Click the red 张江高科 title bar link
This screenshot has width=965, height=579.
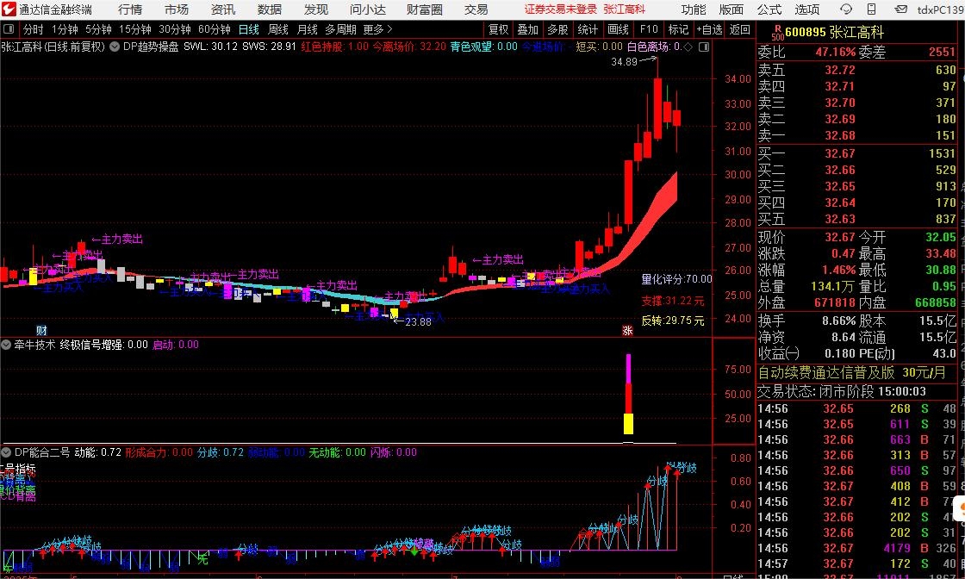click(x=624, y=9)
